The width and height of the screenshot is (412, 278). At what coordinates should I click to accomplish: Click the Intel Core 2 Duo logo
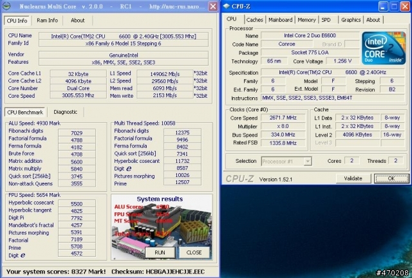coord(384,48)
